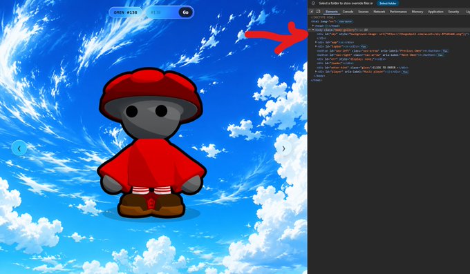Click the Go button beside the number field
The height and width of the screenshot is (274, 470).
click(185, 12)
